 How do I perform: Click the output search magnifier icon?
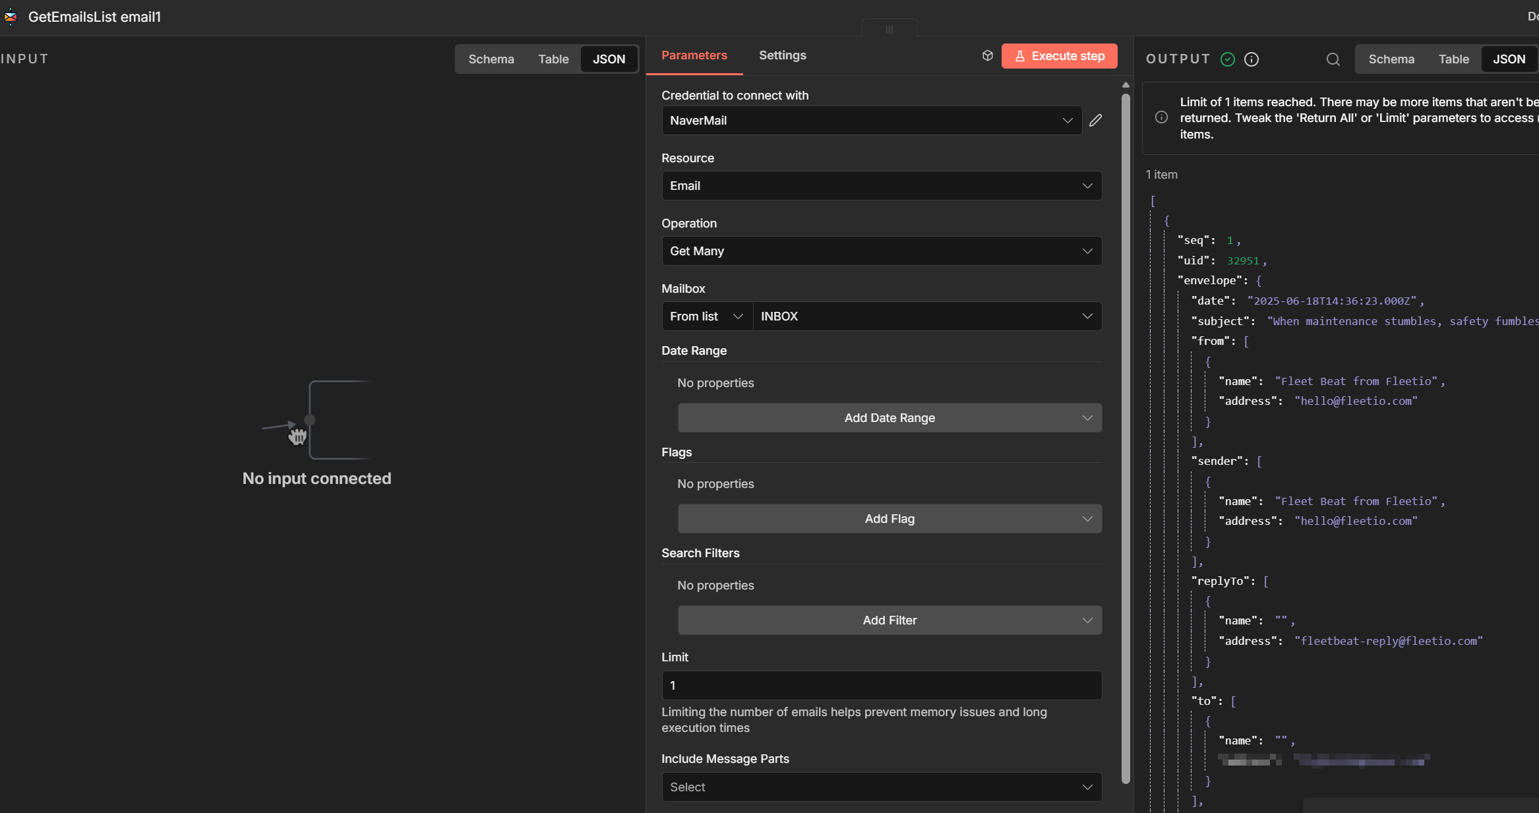pos(1333,59)
